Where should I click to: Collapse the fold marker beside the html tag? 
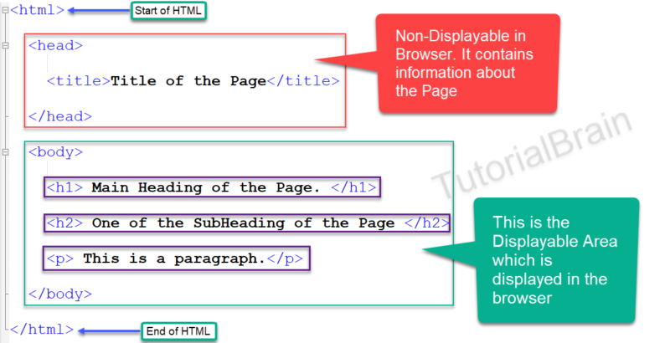(5, 11)
